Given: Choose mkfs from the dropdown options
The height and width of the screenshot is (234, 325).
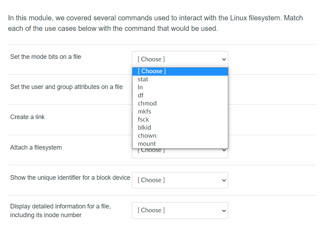Looking at the screenshot, I should 144,111.
